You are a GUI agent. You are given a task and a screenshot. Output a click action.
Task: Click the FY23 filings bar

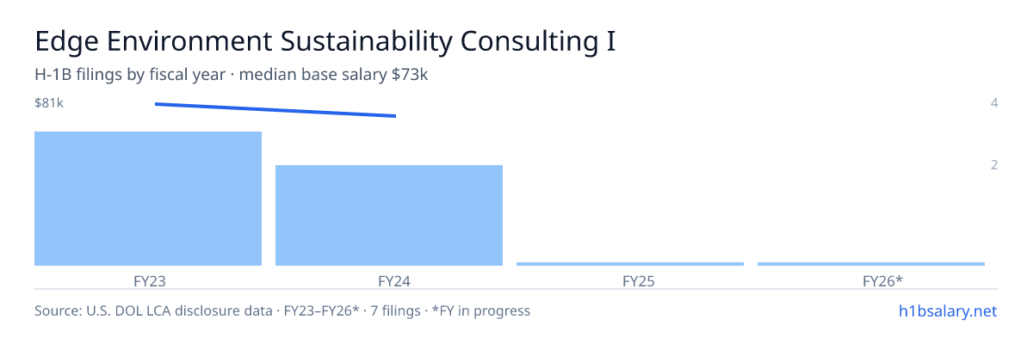coord(148,199)
